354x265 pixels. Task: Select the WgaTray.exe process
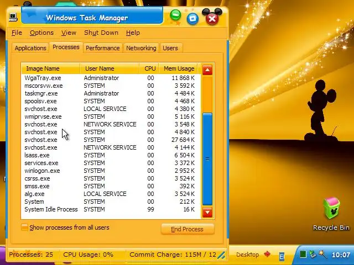[x=111, y=78]
